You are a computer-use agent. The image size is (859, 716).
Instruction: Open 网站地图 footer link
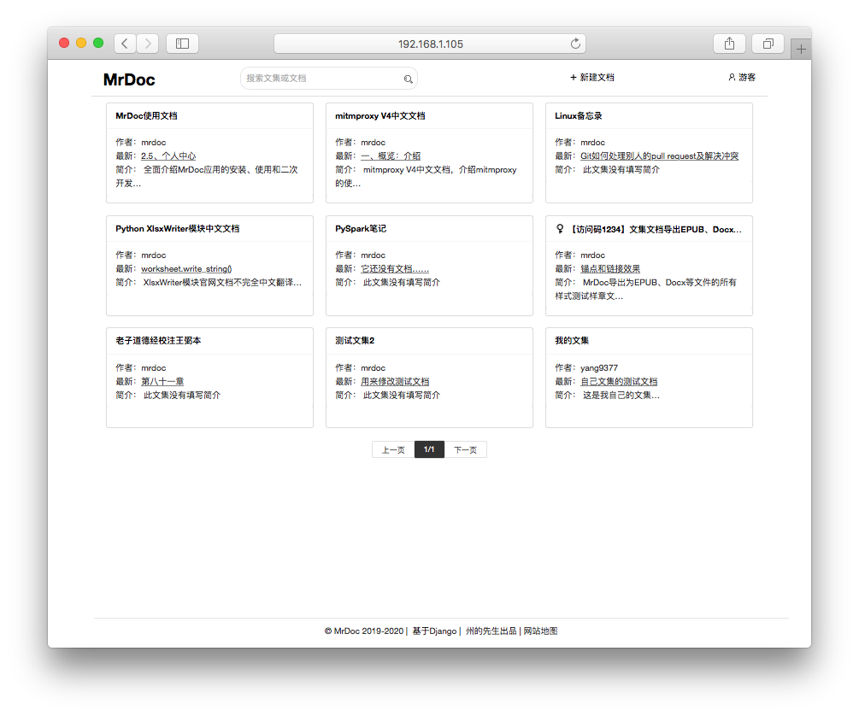click(540, 631)
